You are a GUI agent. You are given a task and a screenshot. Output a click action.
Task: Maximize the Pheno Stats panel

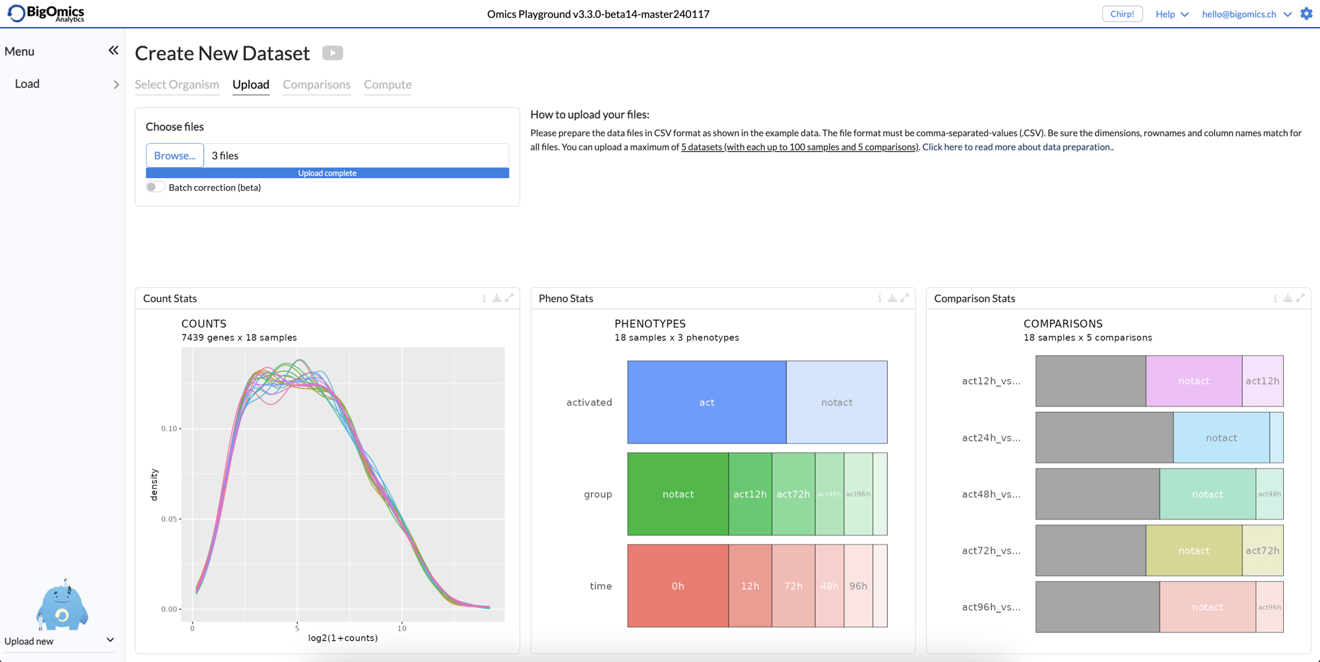pos(905,298)
